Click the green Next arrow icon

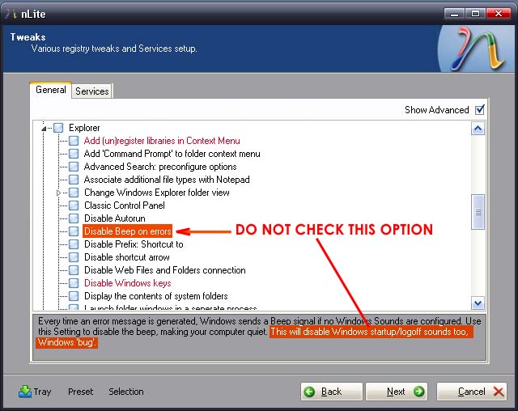tap(418, 392)
